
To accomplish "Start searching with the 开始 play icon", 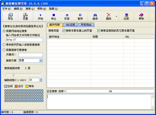I will 41,17.
